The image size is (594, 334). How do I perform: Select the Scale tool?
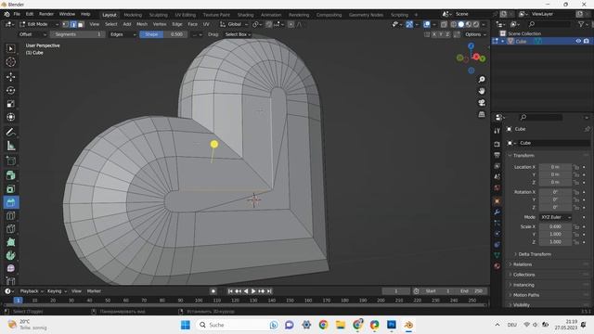point(10,104)
